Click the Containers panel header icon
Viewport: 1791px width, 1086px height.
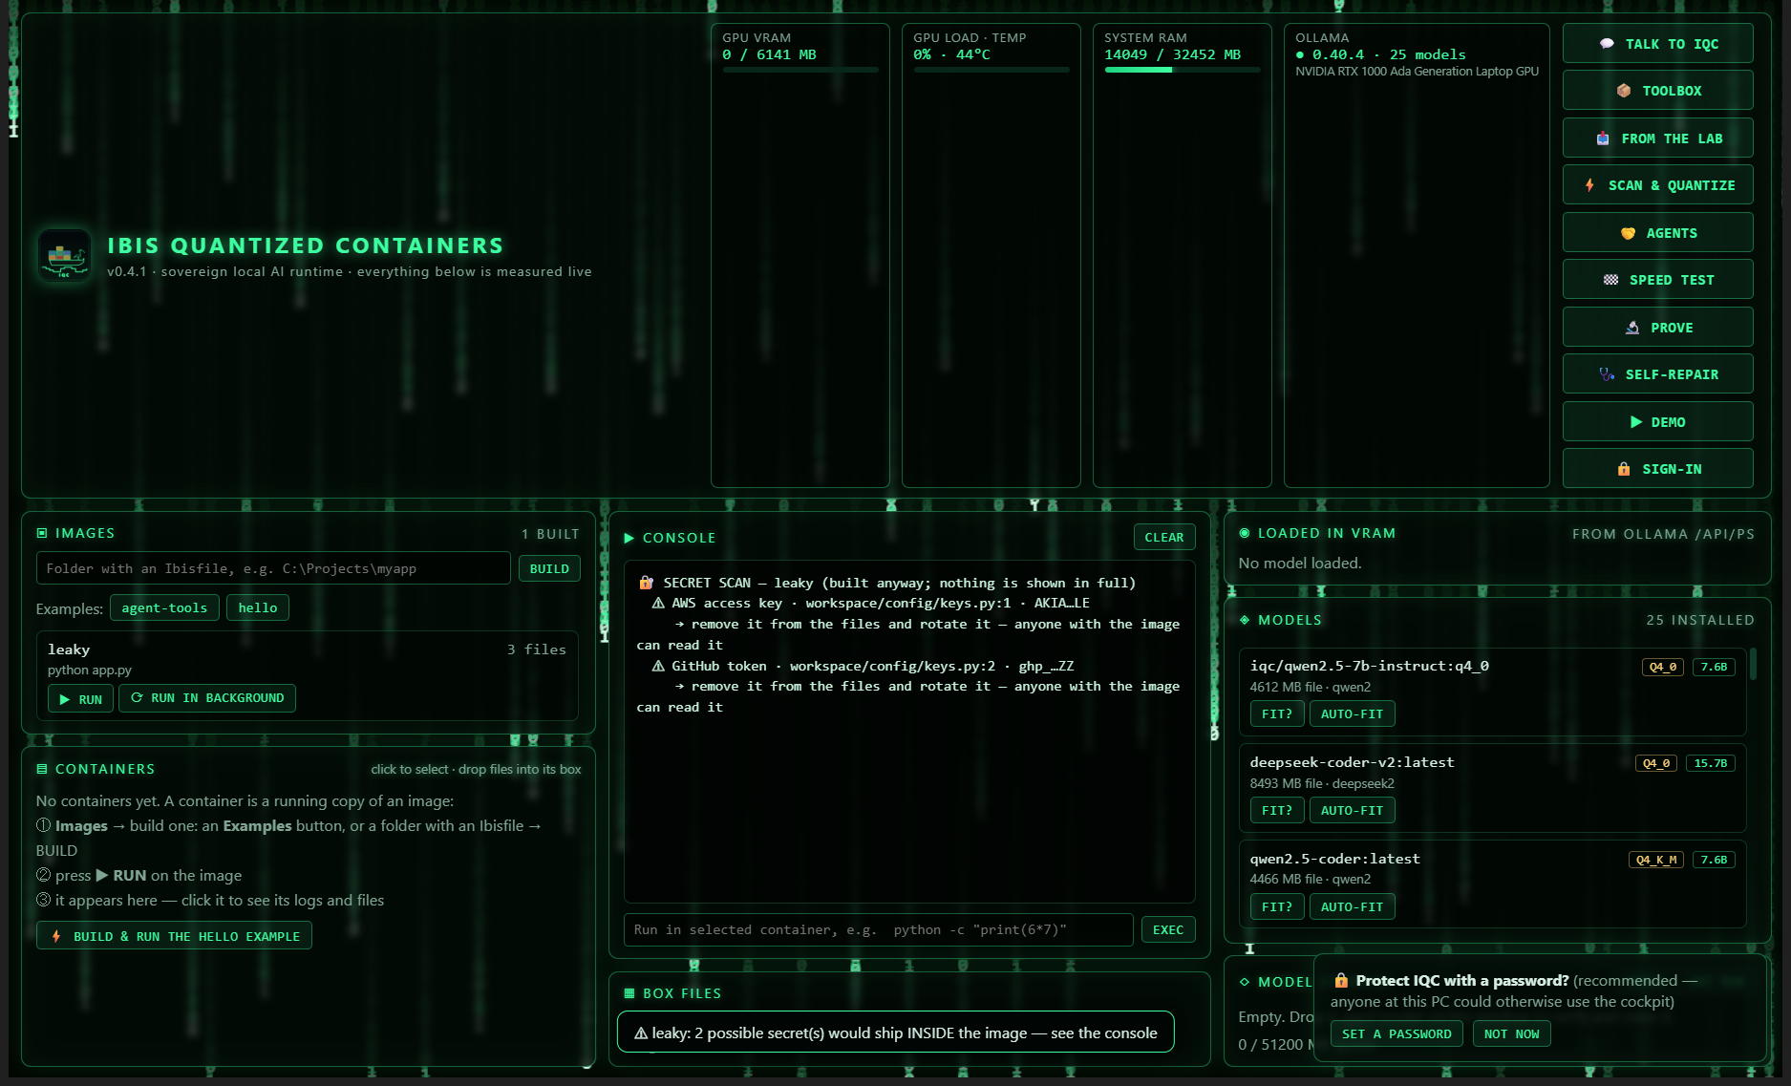click(x=42, y=769)
